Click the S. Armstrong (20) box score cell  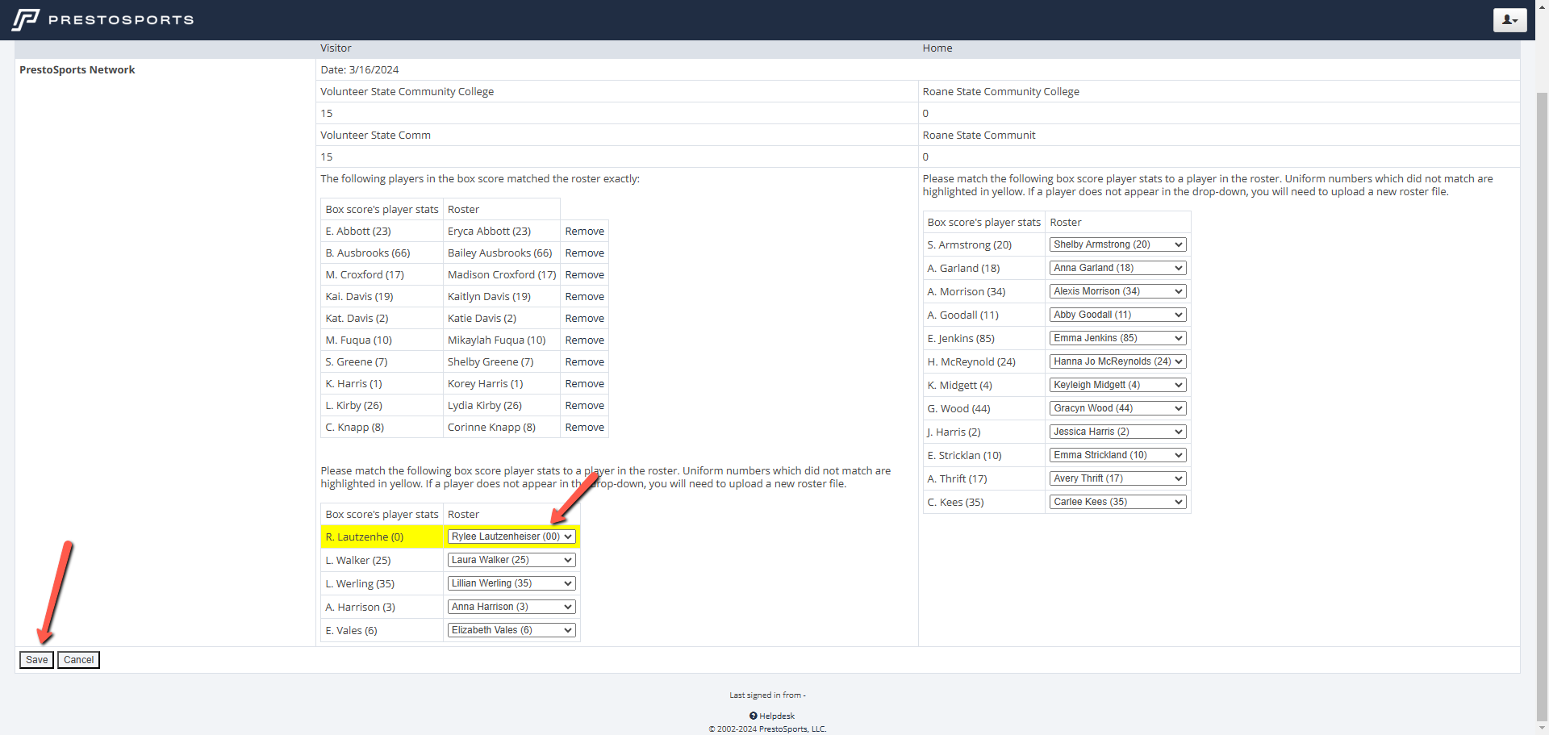click(x=984, y=244)
